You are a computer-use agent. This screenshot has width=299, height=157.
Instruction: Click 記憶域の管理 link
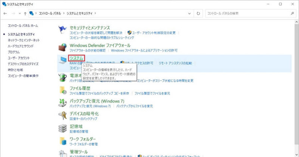(79, 132)
